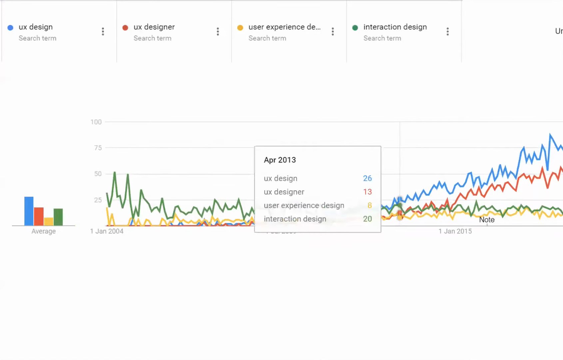
Task: Click ux design value 26 in tooltip
Action: tap(367, 178)
